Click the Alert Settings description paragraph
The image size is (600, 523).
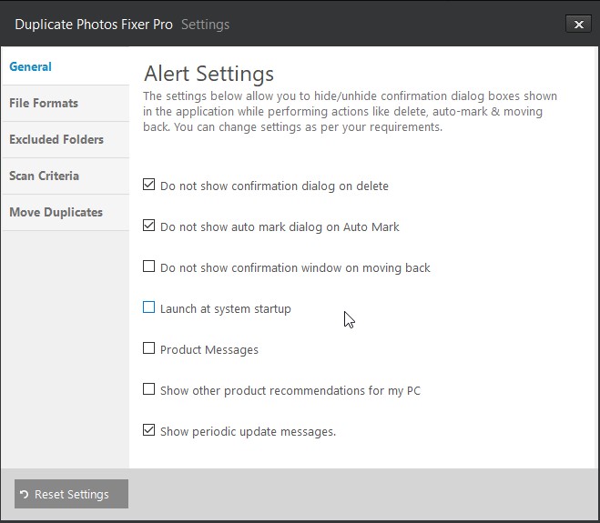pos(350,112)
